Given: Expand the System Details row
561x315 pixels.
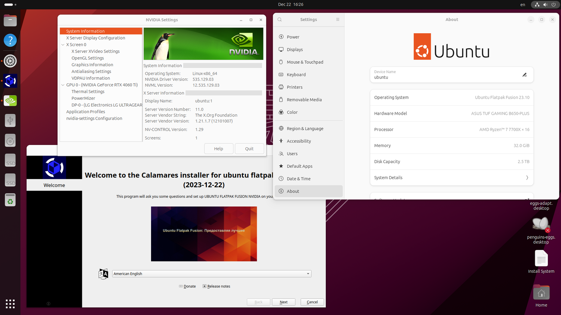Looking at the screenshot, I should coord(452,177).
